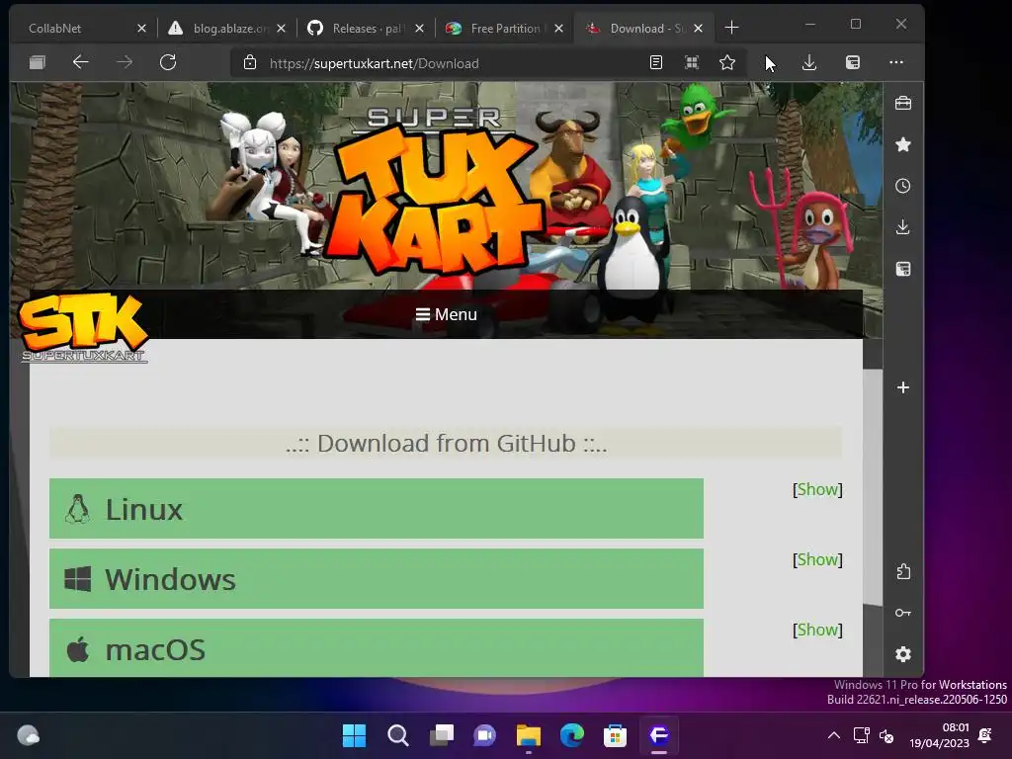
Task: Close the Free Partition tab
Action: click(559, 29)
